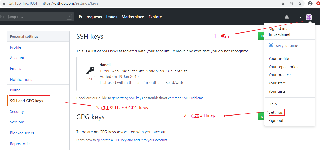Open the Chrome profile account icon

[310, 3]
